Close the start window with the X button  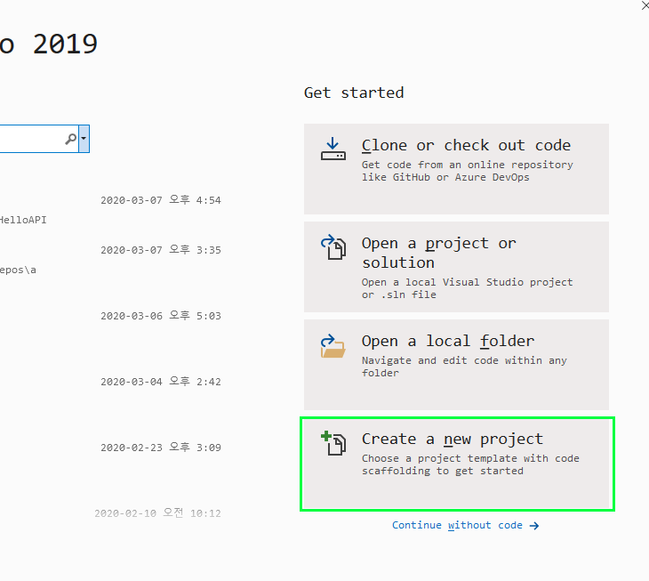click(645, 5)
